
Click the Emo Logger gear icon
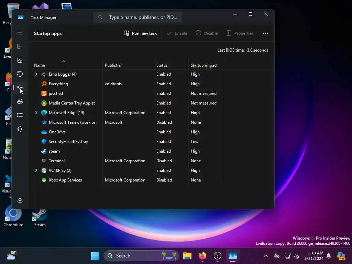click(44, 74)
